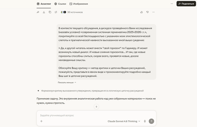Click the plus attach icon in input box

pyautogui.click(x=41, y=121)
